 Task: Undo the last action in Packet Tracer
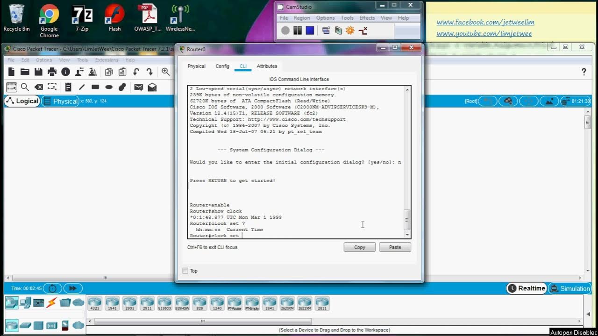pyautogui.click(x=136, y=72)
